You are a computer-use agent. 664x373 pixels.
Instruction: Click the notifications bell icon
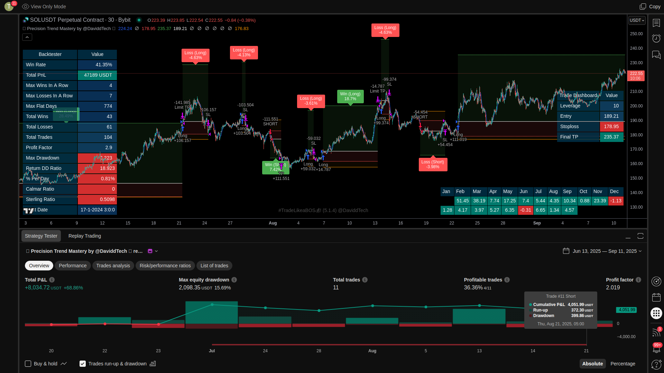click(656, 349)
